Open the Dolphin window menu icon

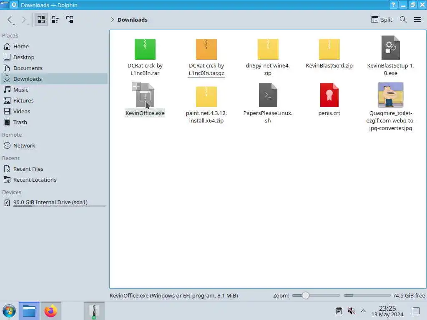click(x=4, y=5)
